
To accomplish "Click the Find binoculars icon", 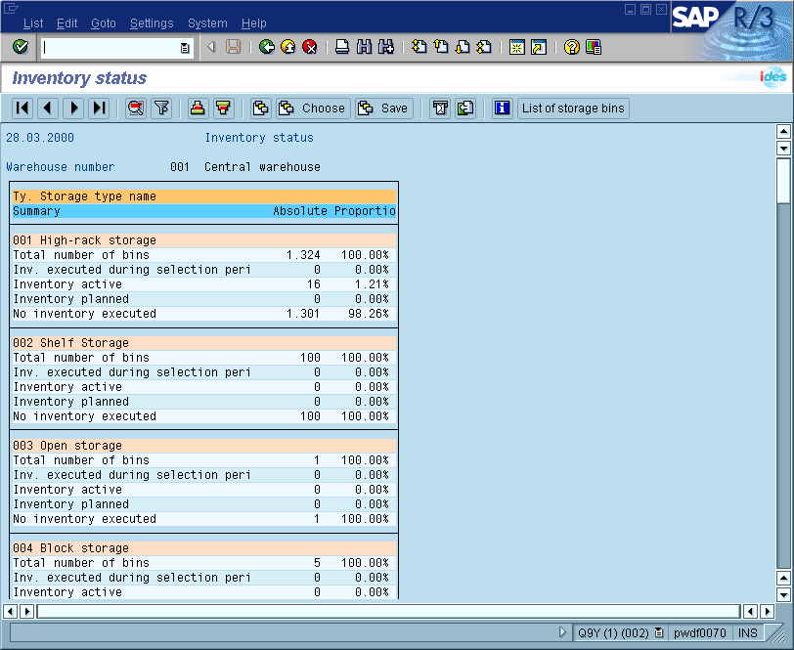I will (364, 47).
